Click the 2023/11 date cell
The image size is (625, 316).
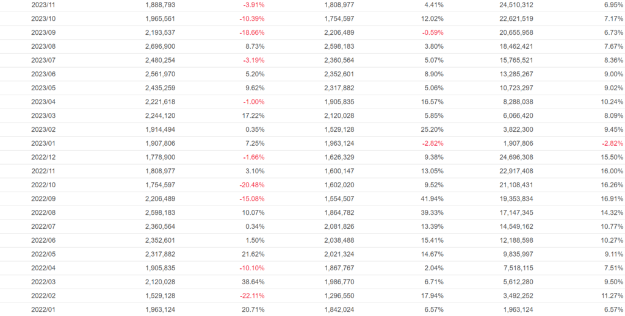point(43,5)
